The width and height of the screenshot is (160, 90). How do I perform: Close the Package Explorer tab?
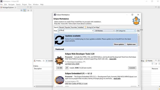click(x=15, y=7)
